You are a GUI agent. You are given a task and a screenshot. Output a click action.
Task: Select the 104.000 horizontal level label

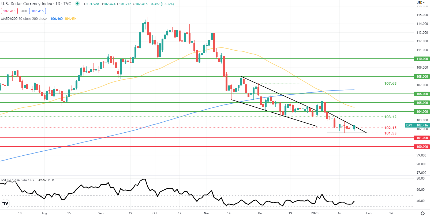[422, 112]
